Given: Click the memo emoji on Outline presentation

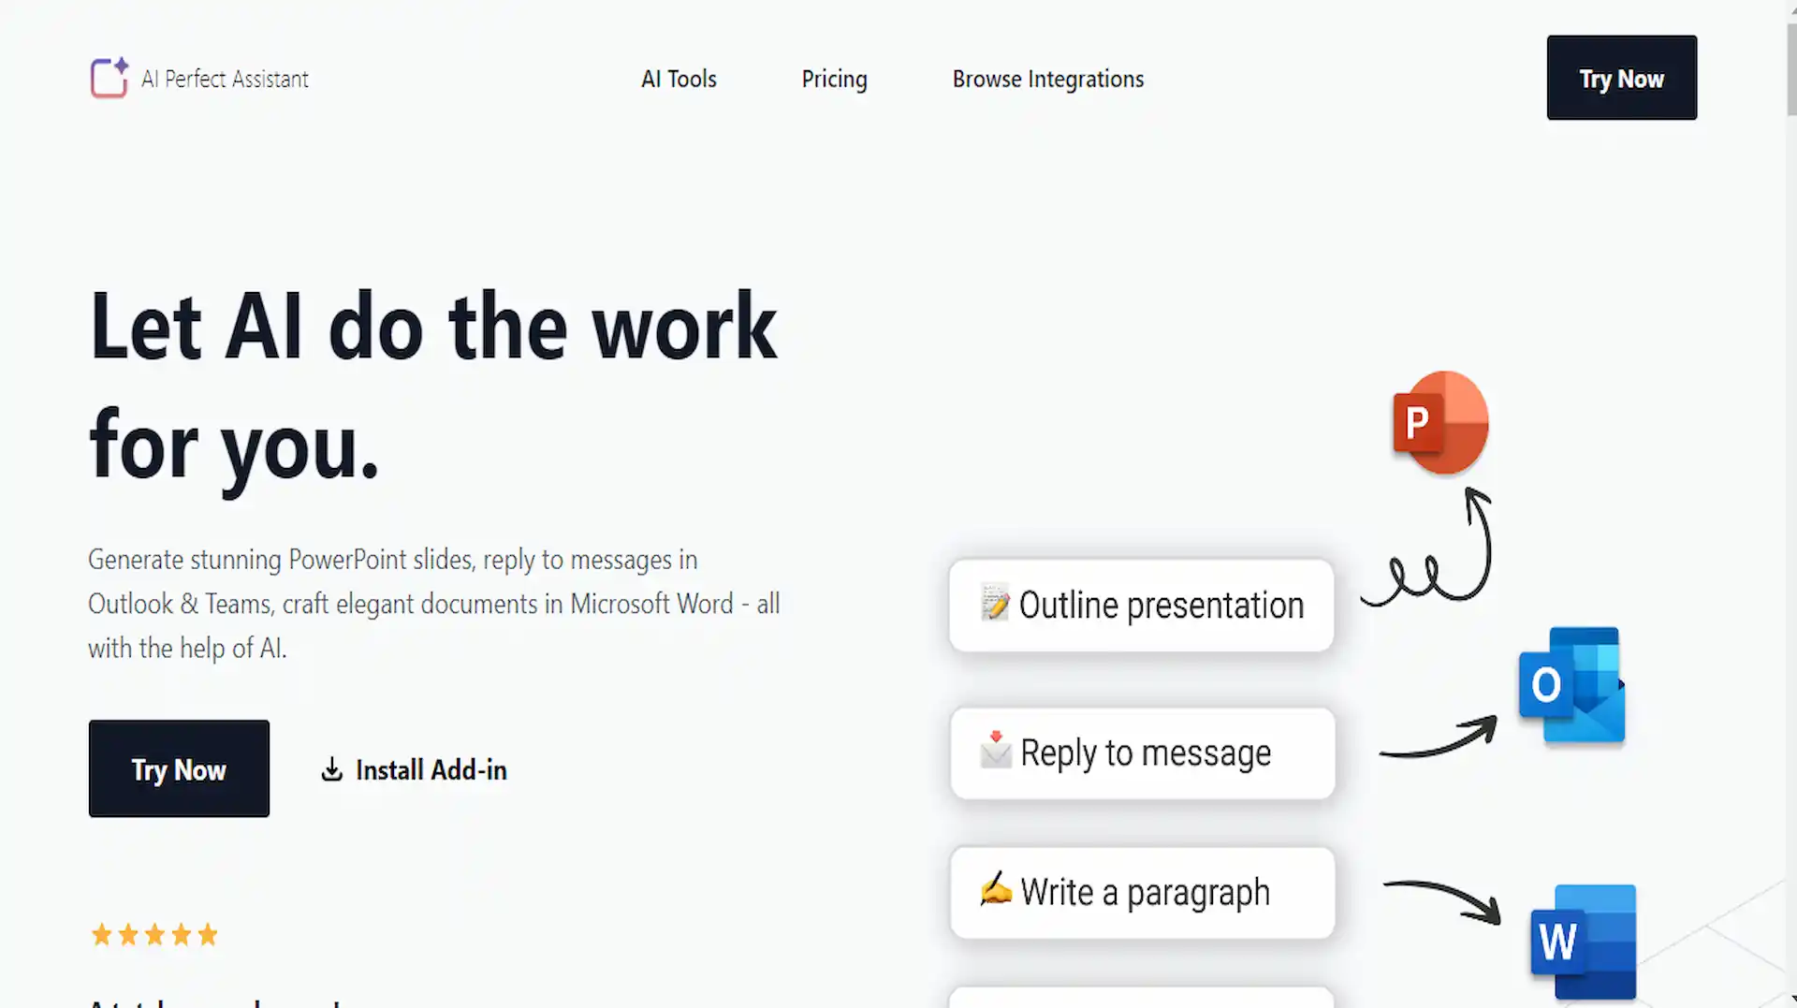Looking at the screenshot, I should pos(995,604).
